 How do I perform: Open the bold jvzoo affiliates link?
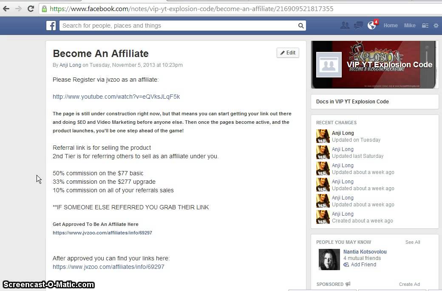(102, 233)
